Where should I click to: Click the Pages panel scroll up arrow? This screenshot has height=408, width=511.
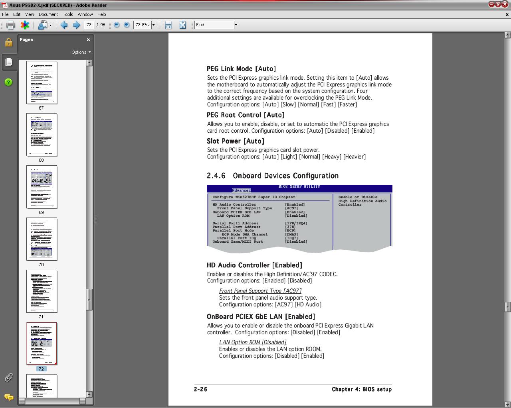click(89, 63)
